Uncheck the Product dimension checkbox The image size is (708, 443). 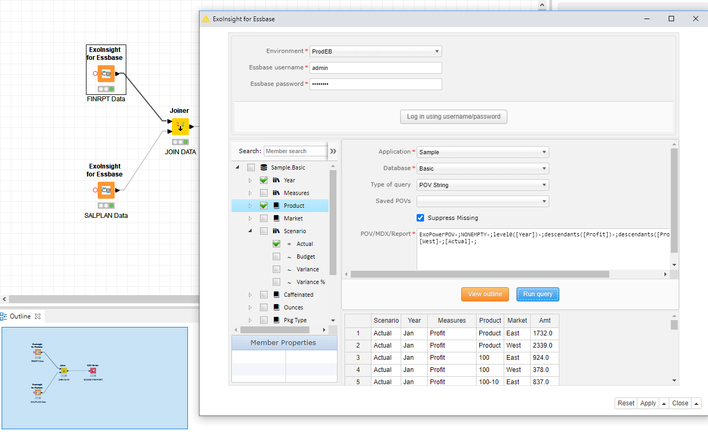click(264, 206)
